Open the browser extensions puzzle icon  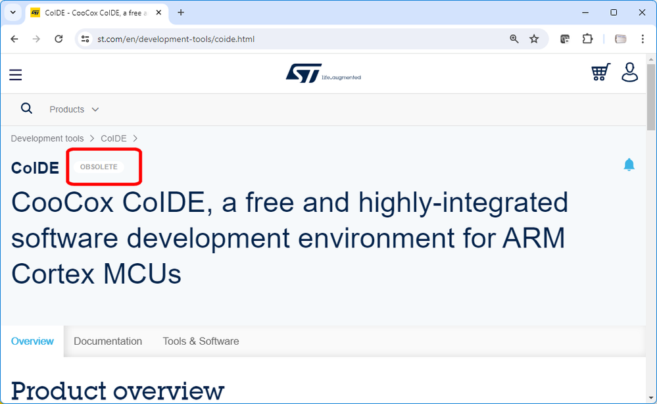click(x=587, y=39)
